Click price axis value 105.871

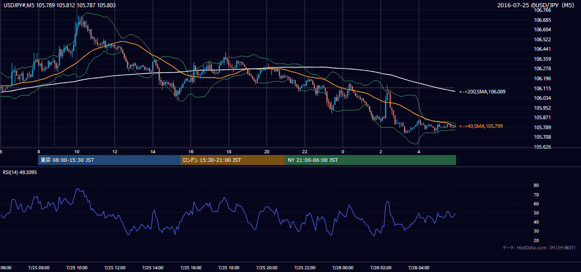point(542,117)
